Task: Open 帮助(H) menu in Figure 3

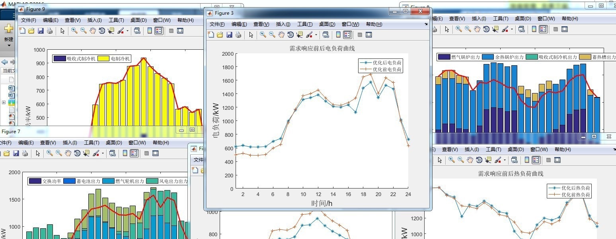Action: tap(374, 24)
